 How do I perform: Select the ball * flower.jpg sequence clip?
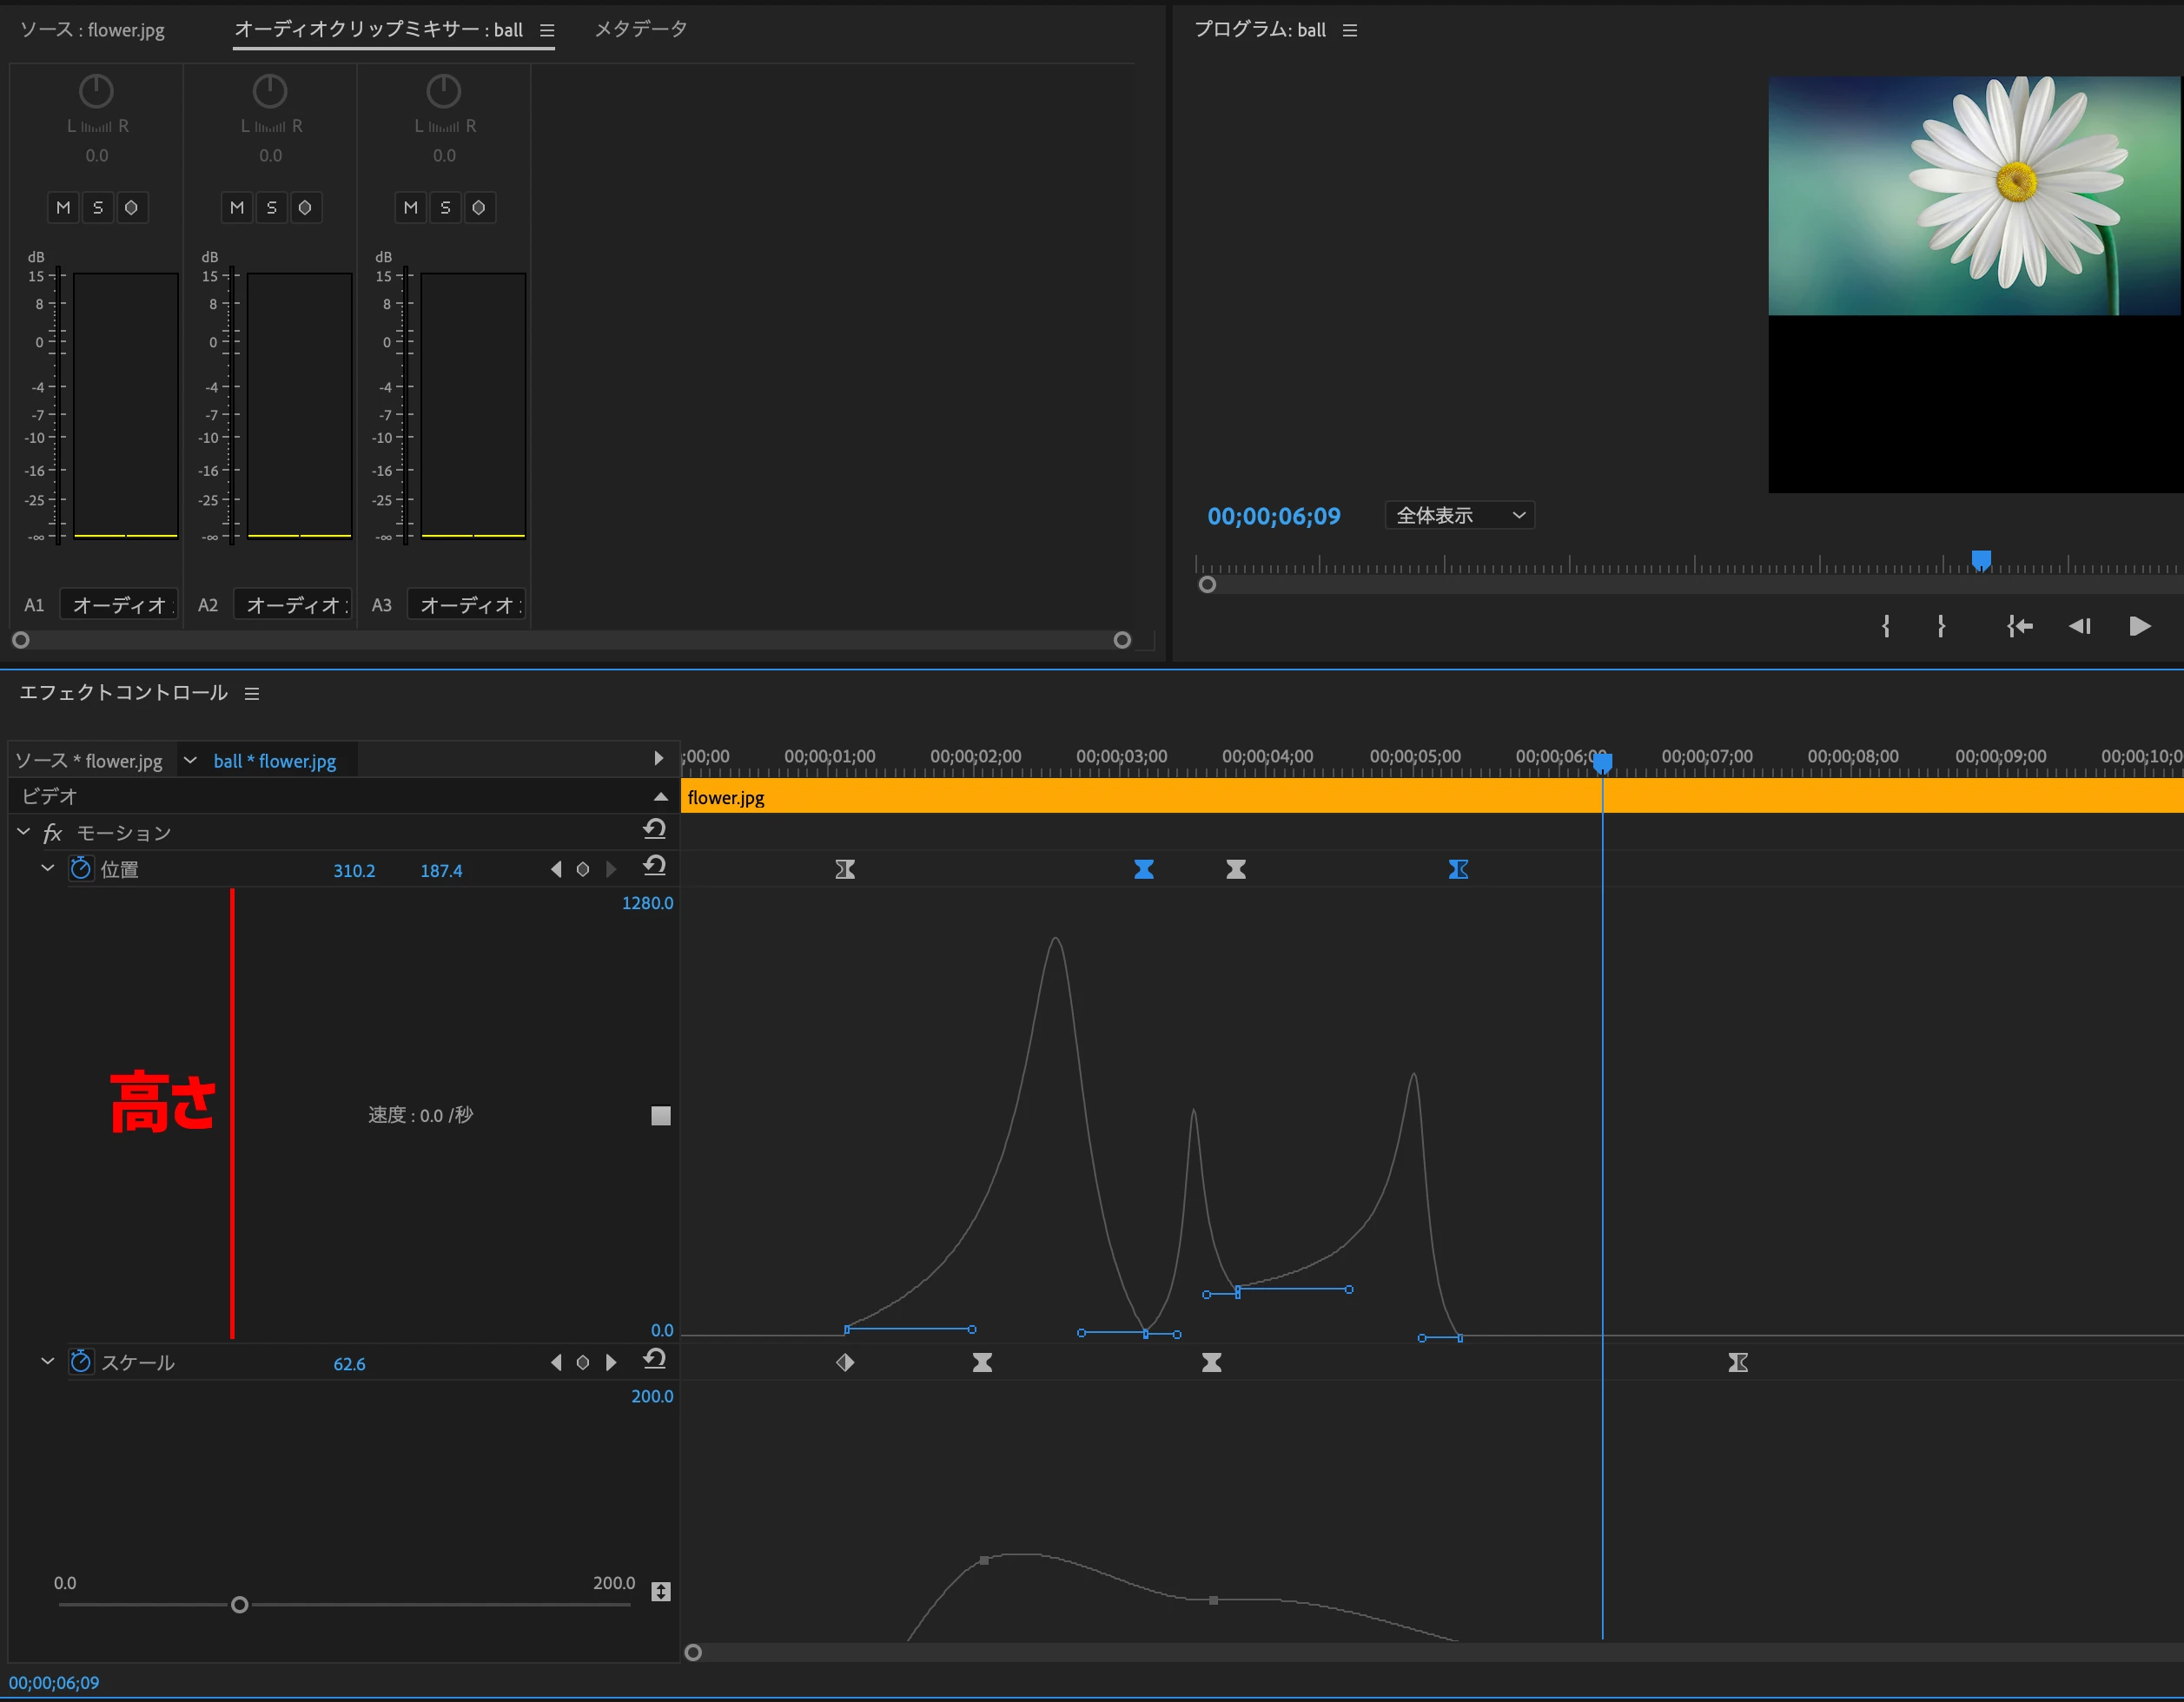pyautogui.click(x=275, y=762)
